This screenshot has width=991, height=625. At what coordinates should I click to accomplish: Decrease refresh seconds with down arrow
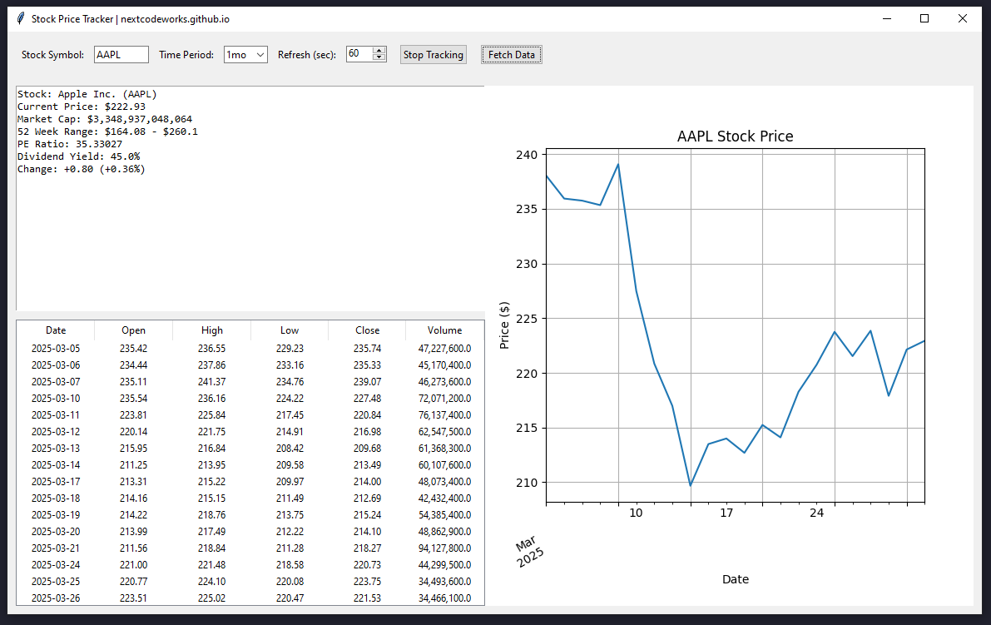pos(379,58)
